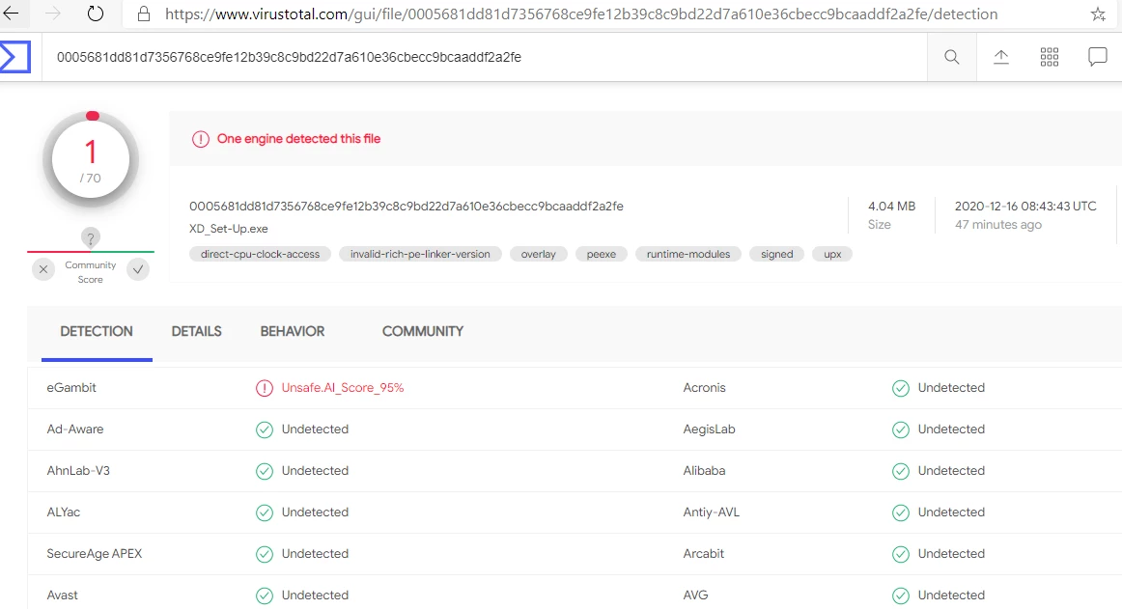
Task: Open the upload file icon
Action: tap(1001, 57)
